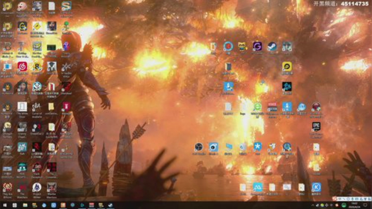Select the black icon with blue triangles
The image size is (372, 209).
pos(287,87)
